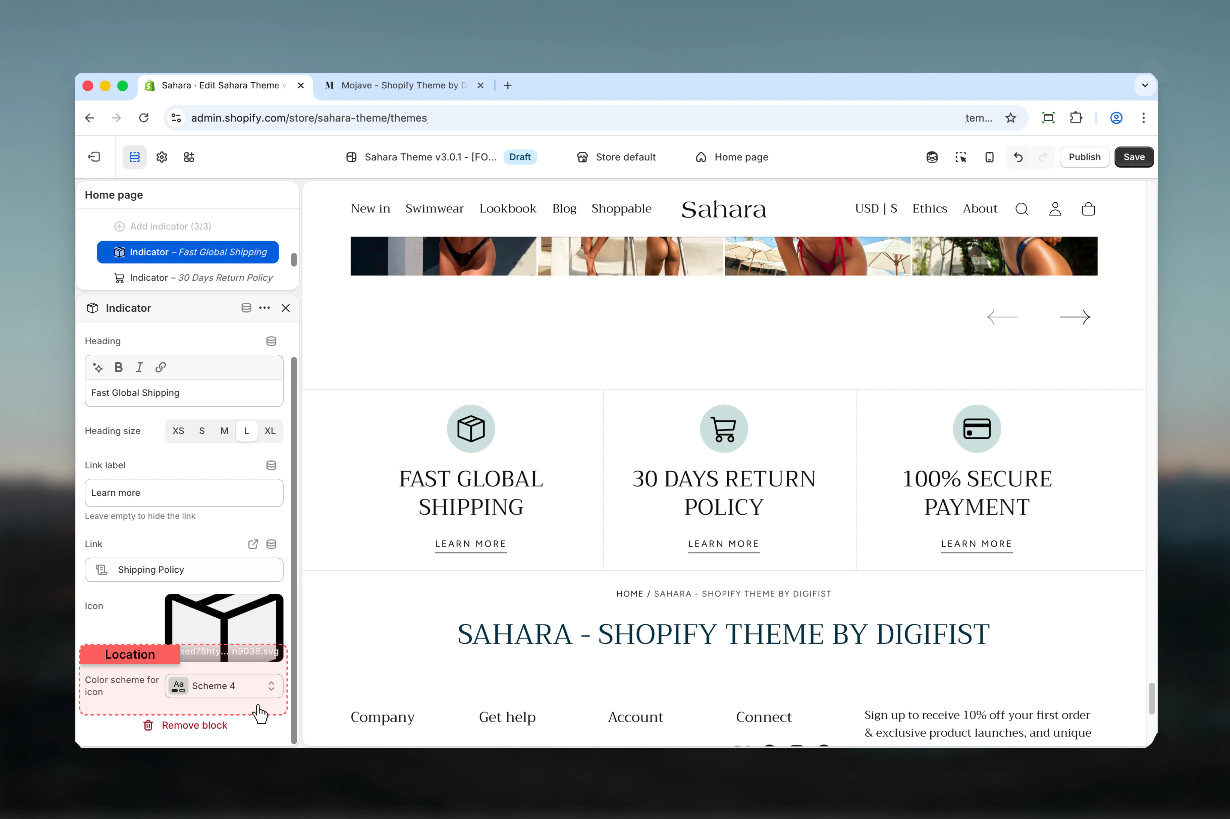The height and width of the screenshot is (819, 1230).
Task: Click the Home page section list scrollbar
Action: (x=294, y=260)
